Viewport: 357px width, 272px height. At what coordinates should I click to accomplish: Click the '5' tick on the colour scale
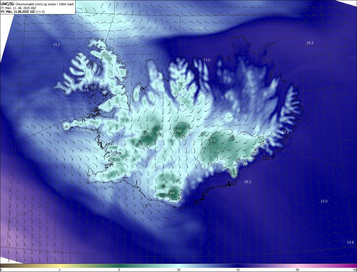(x=119, y=270)
